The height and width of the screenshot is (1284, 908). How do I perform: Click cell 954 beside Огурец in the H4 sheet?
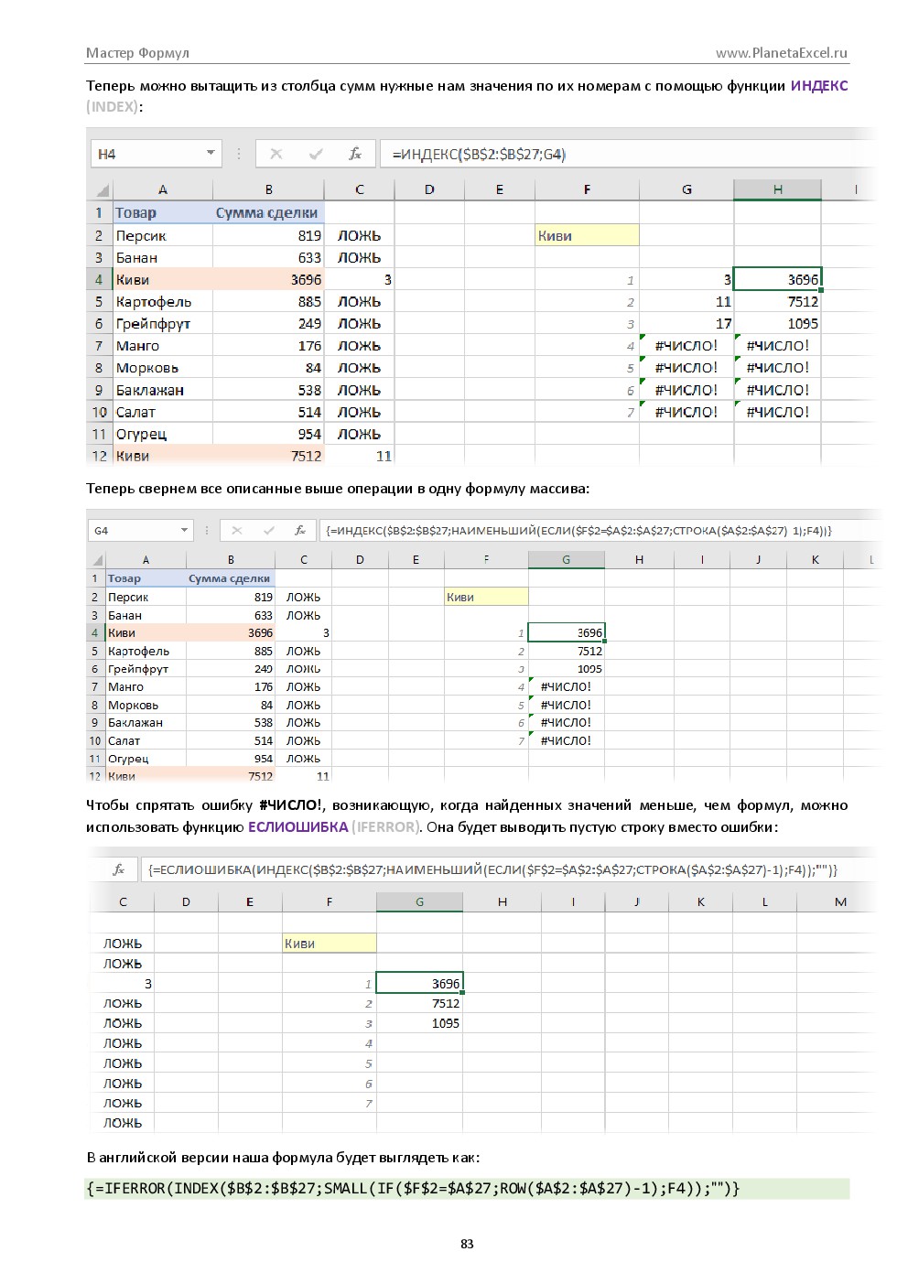click(x=268, y=434)
